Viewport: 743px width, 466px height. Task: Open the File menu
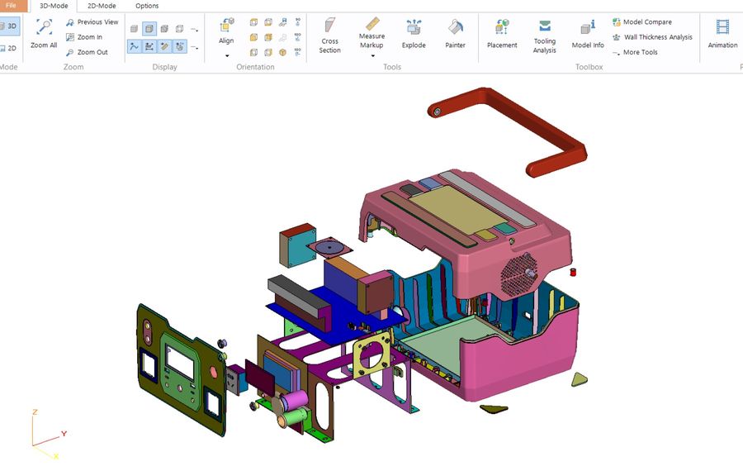pos(12,6)
